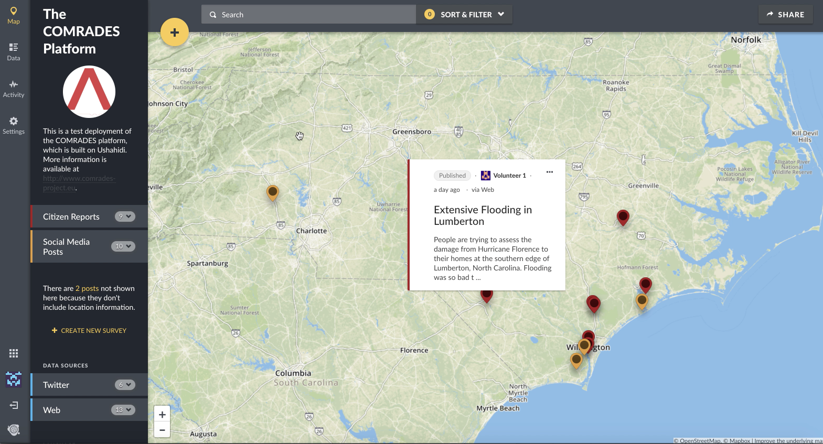The height and width of the screenshot is (444, 823).
Task: Click the log out arrow icon
Action: (x=14, y=405)
